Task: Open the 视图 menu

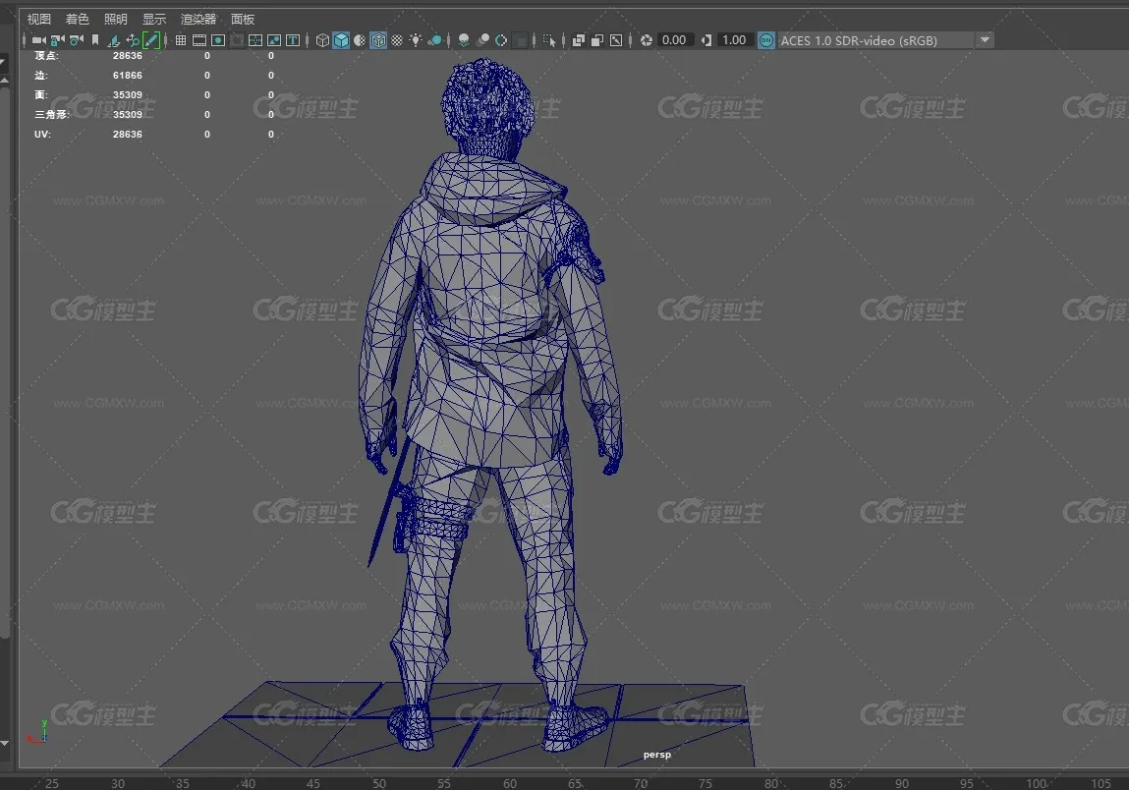Action: tap(39, 19)
